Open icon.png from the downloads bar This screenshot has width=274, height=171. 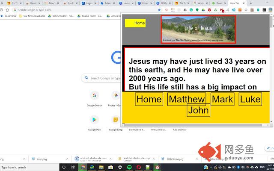tap(42, 158)
